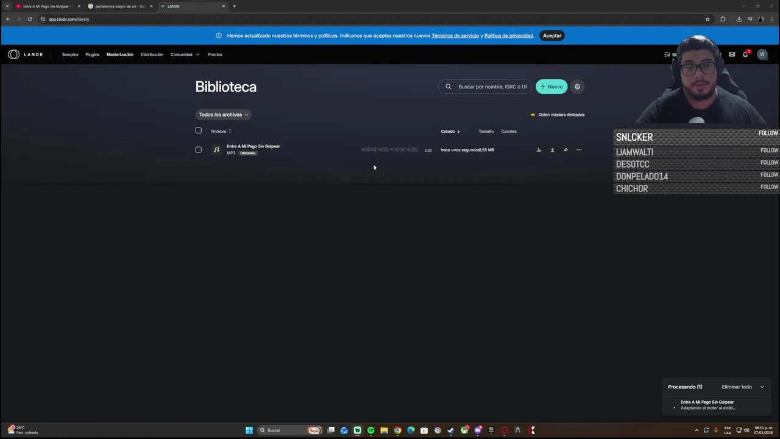Click the Tamaño column header
This screenshot has width=780, height=439.
(486, 131)
